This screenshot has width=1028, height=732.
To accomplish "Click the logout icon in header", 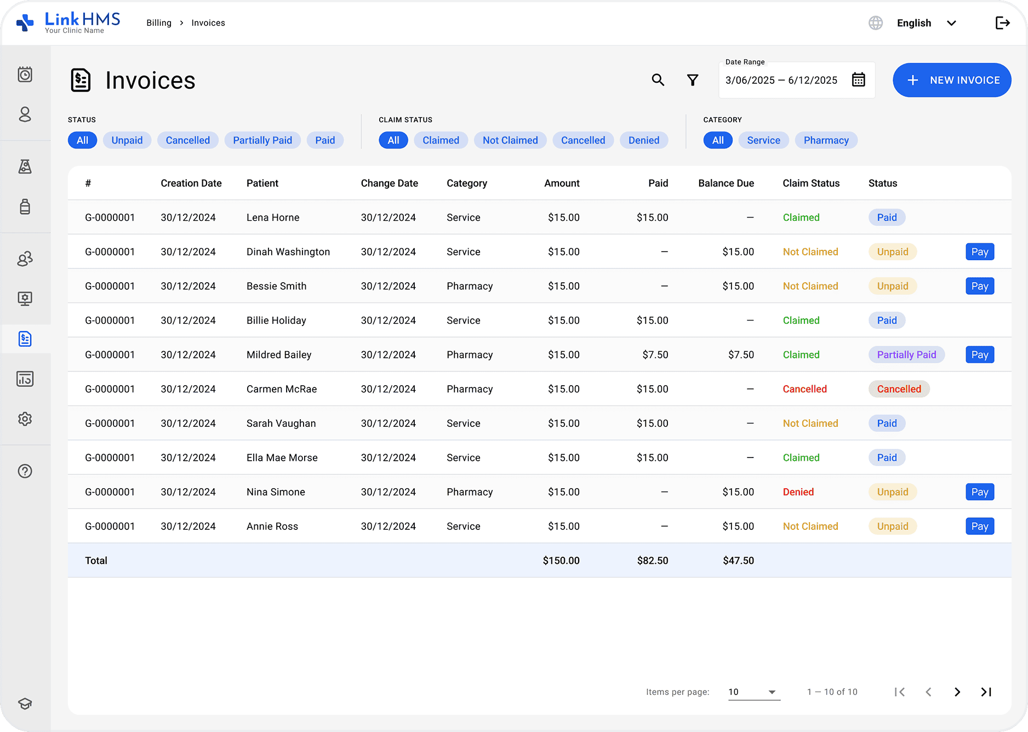I will 1002,23.
